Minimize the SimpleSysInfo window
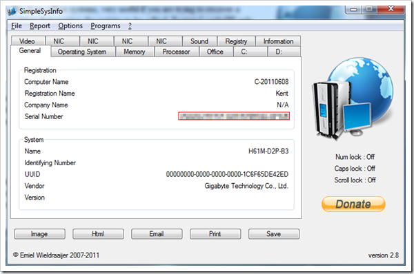414x274 pixels. click(353, 10)
